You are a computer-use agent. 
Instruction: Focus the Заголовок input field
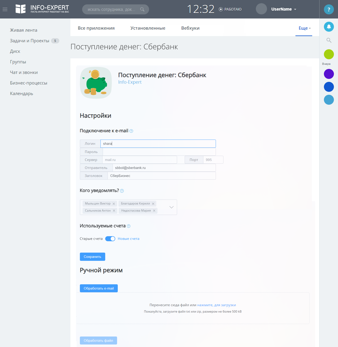pos(162,176)
